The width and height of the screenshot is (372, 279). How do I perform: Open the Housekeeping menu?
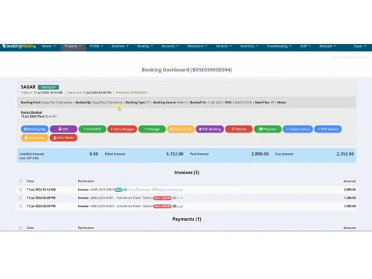(x=279, y=46)
